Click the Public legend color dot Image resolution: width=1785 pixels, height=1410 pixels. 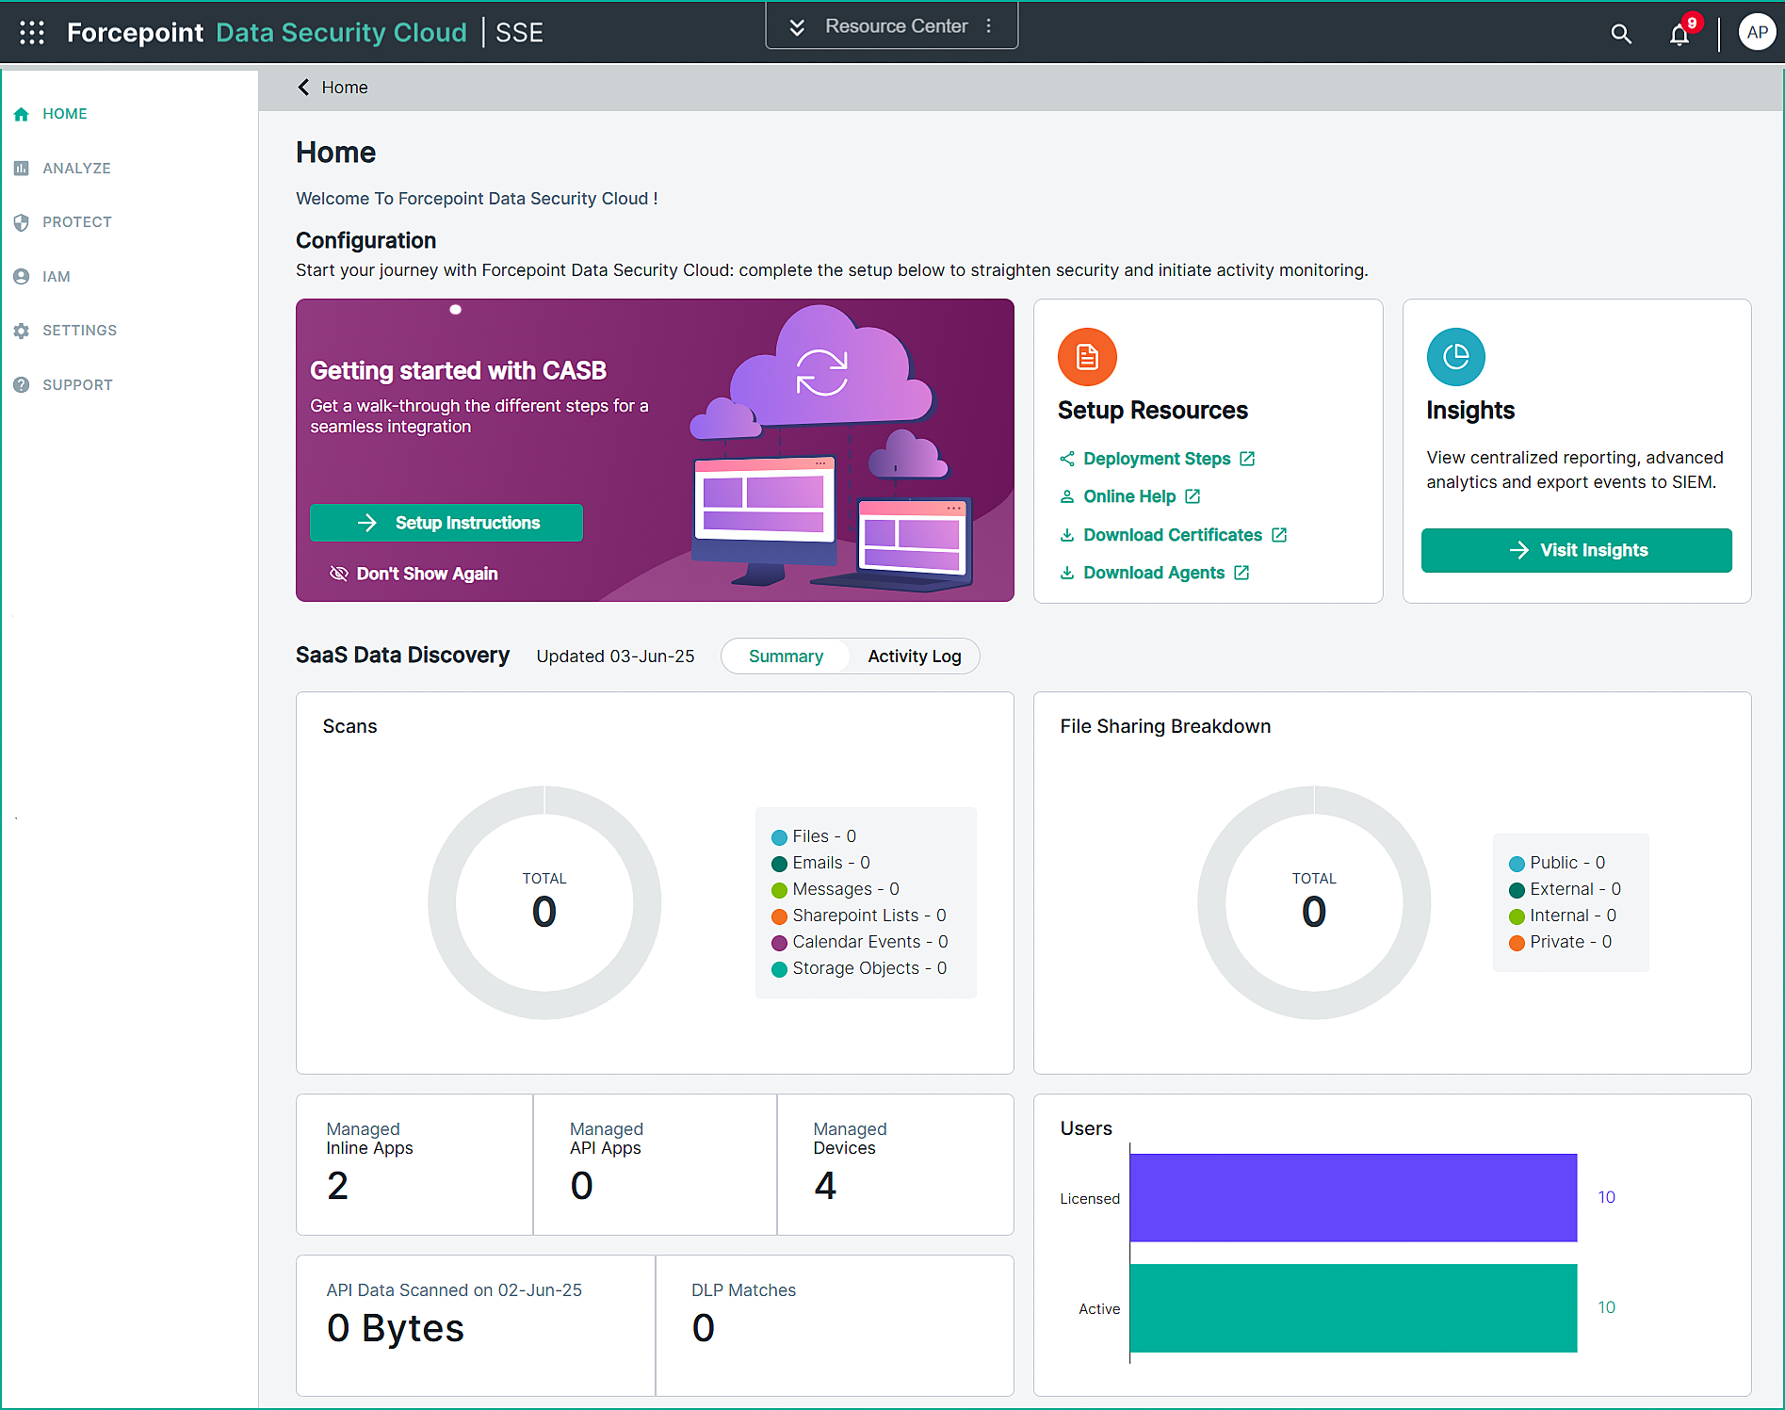tap(1517, 864)
